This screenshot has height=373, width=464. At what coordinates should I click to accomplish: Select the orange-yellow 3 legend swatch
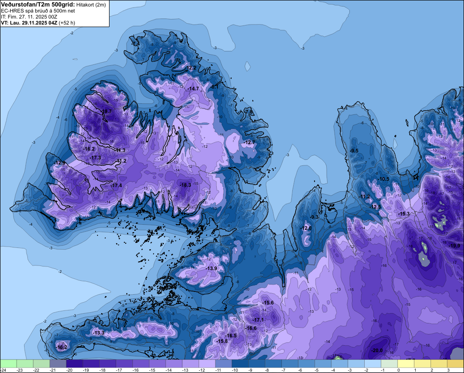[456, 363]
